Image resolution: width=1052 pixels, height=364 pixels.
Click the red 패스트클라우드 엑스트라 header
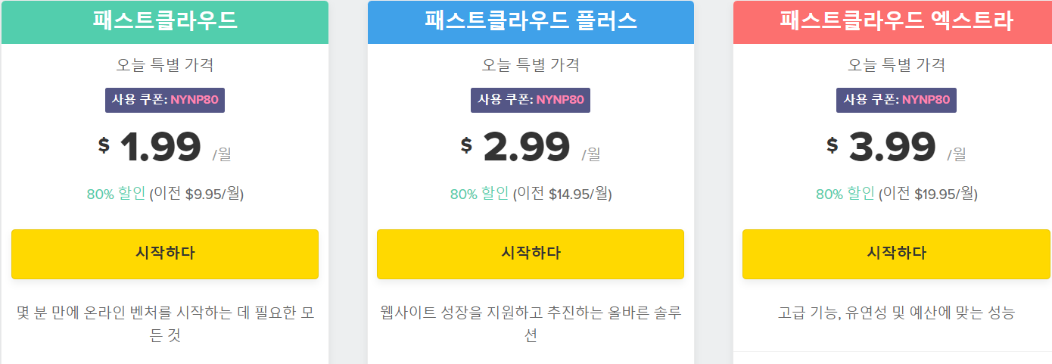point(896,21)
